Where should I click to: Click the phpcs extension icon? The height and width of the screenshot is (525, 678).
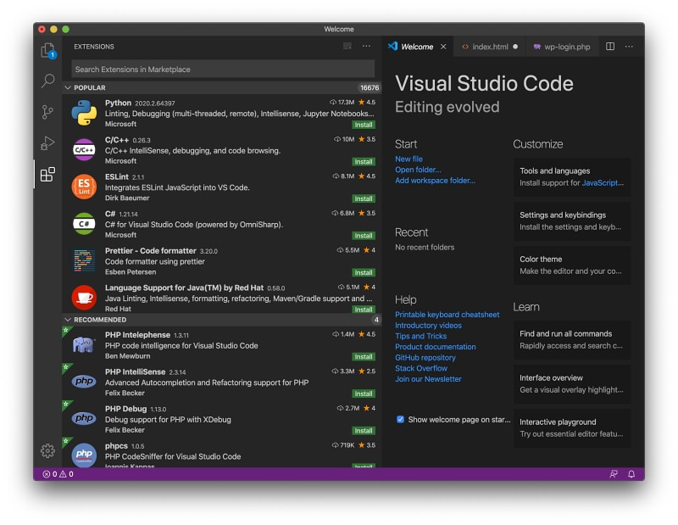[x=84, y=455]
